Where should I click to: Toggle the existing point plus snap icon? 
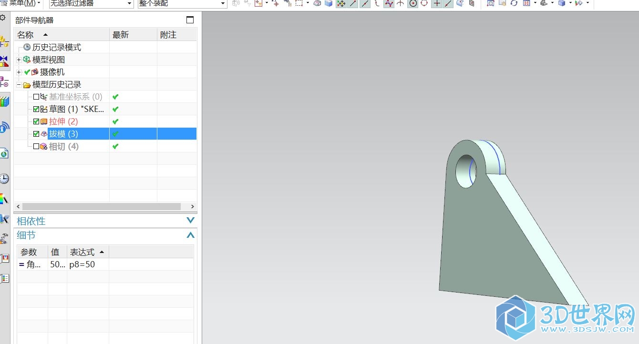coord(436,3)
